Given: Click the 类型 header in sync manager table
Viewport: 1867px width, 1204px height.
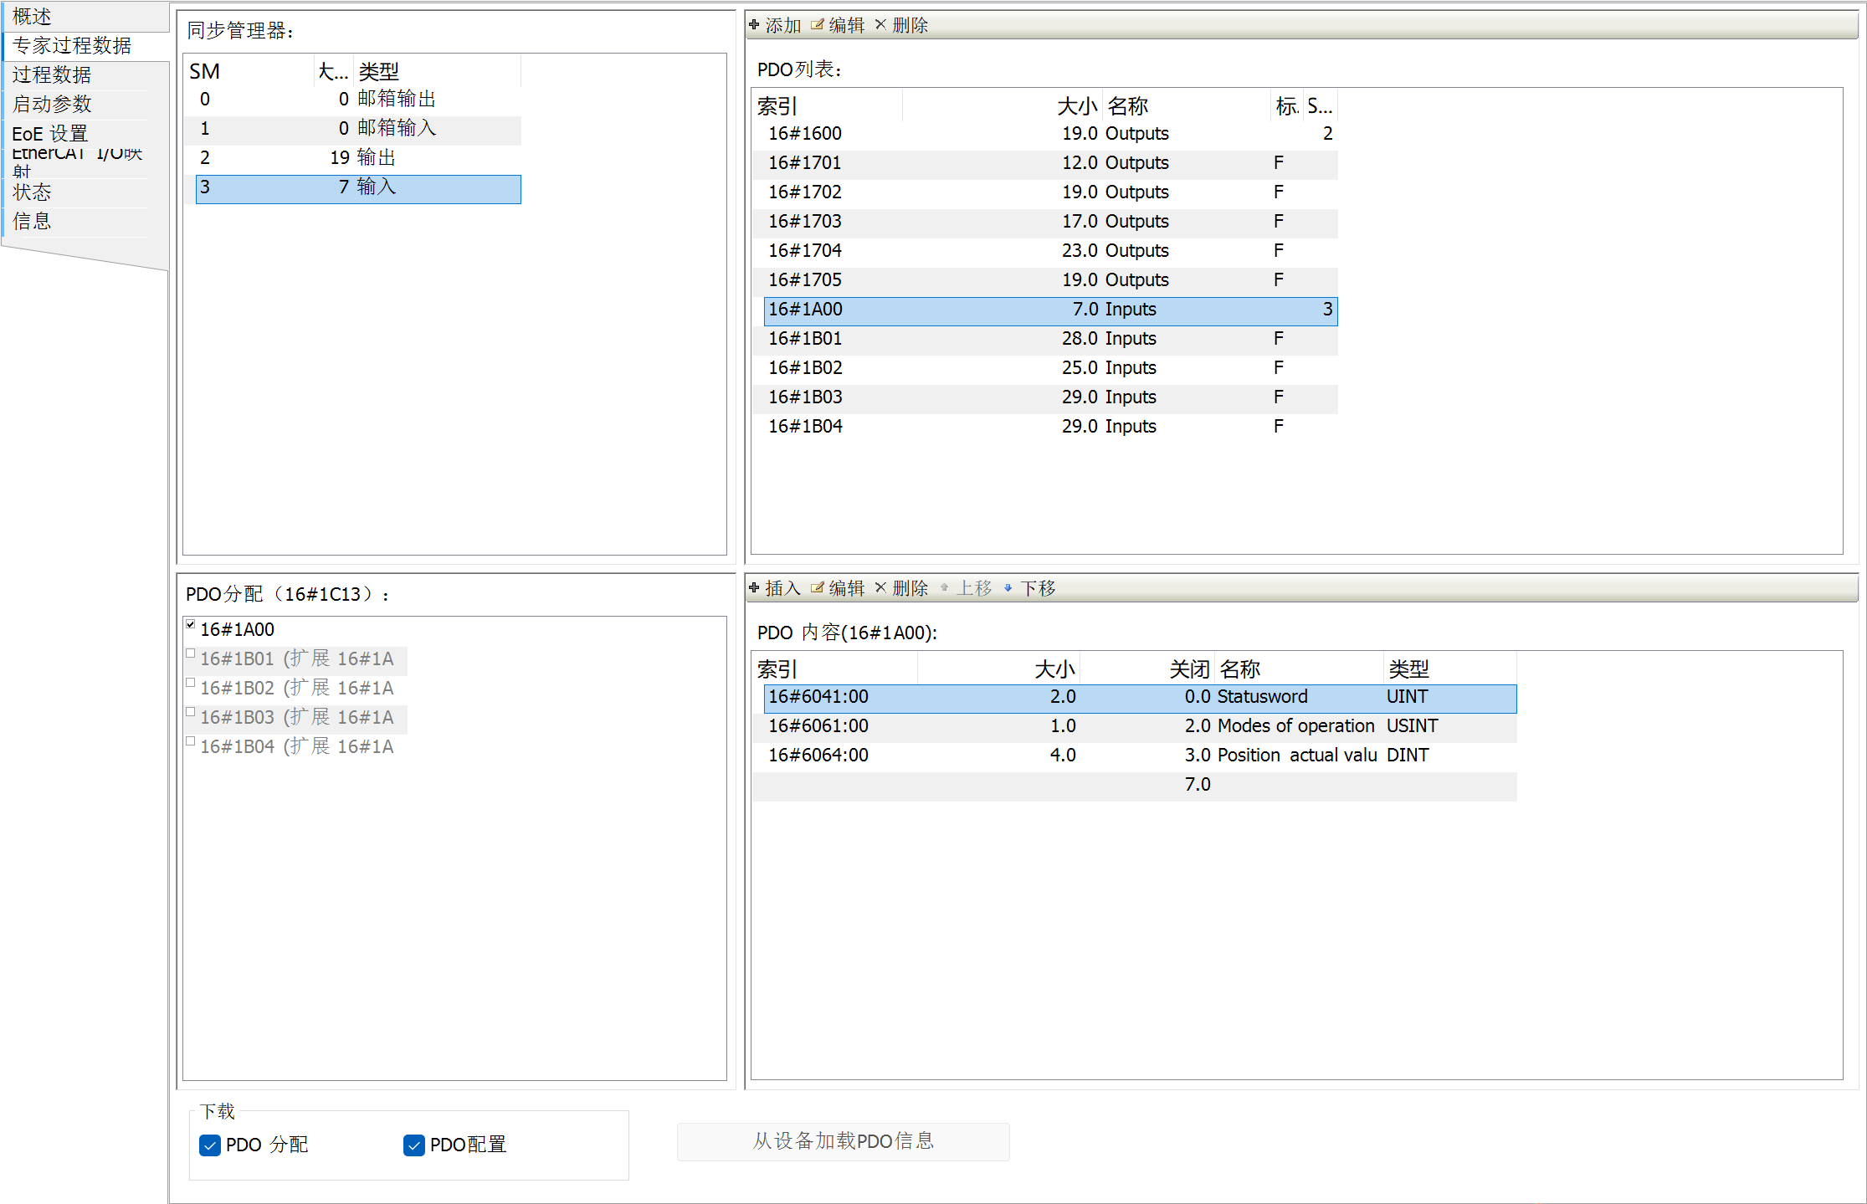Looking at the screenshot, I should point(438,72).
